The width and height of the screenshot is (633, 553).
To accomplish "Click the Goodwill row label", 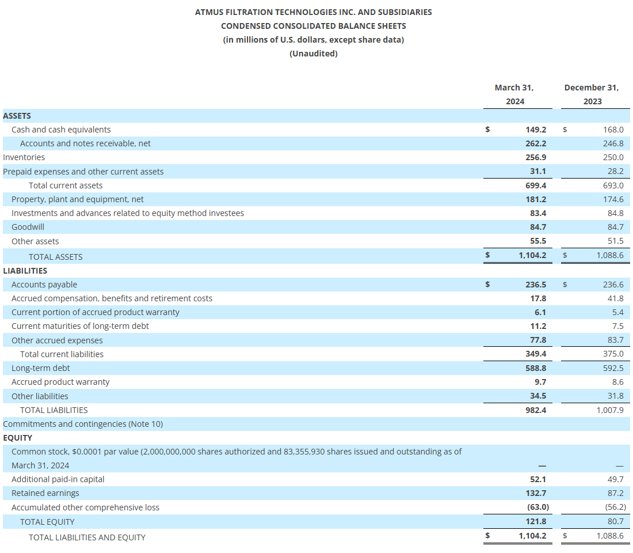I will (28, 227).
